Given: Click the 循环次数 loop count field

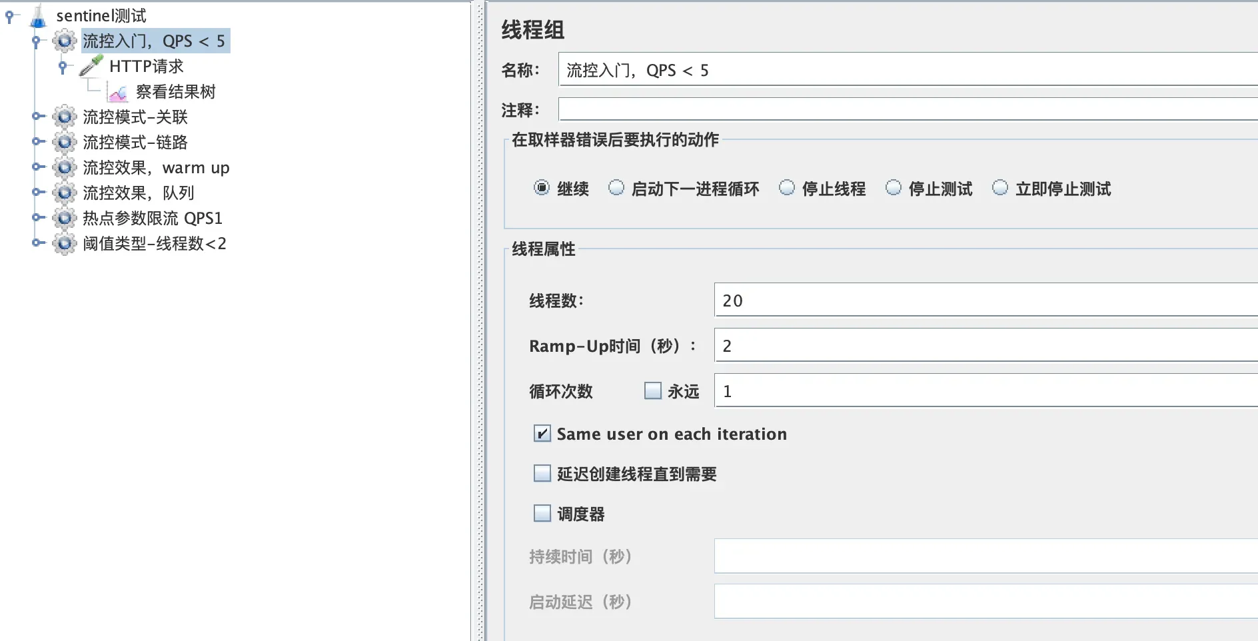Looking at the screenshot, I should point(986,390).
